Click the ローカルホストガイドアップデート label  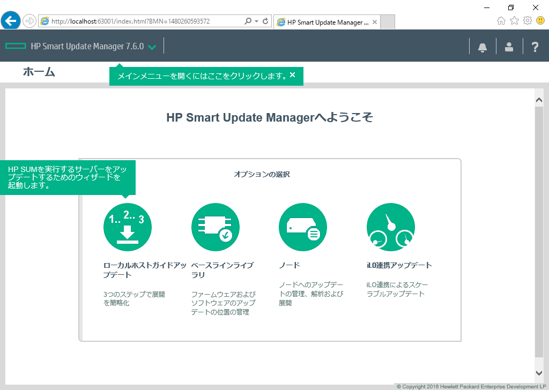(x=145, y=270)
